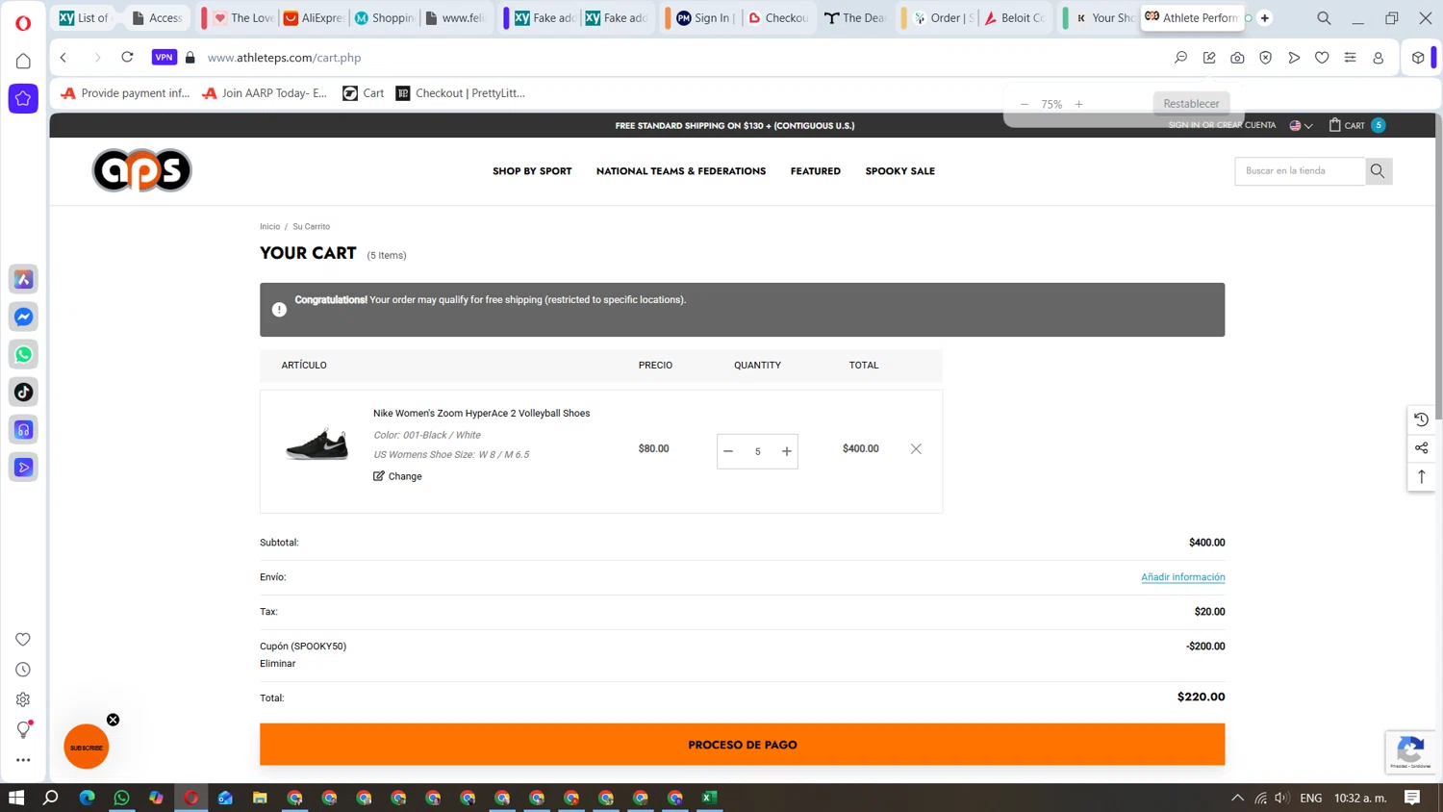Open the extensions cube icon

click(x=1418, y=58)
